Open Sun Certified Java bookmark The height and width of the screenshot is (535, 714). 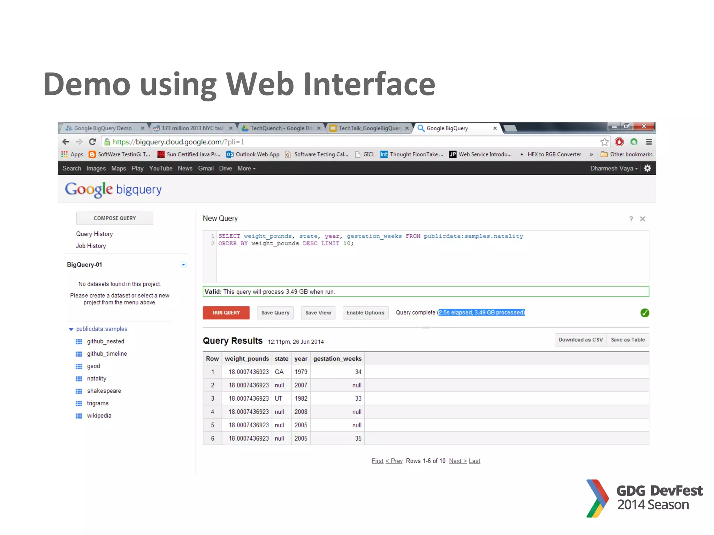click(189, 154)
